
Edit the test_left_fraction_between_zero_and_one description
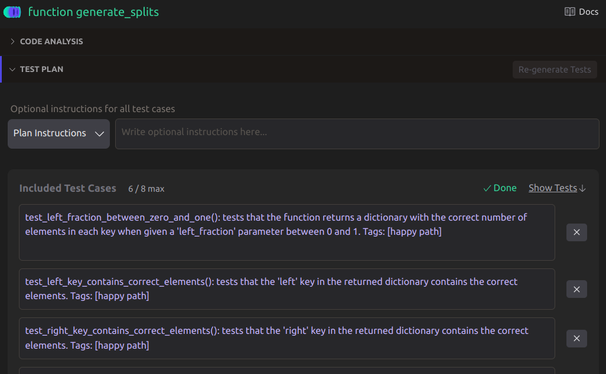[x=287, y=232]
